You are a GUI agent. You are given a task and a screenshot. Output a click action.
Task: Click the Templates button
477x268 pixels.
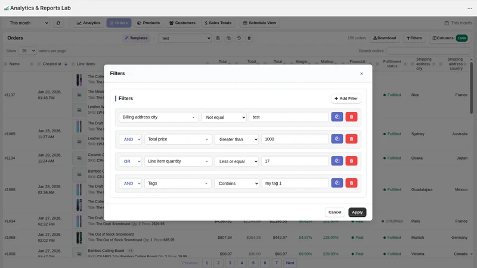(136, 38)
